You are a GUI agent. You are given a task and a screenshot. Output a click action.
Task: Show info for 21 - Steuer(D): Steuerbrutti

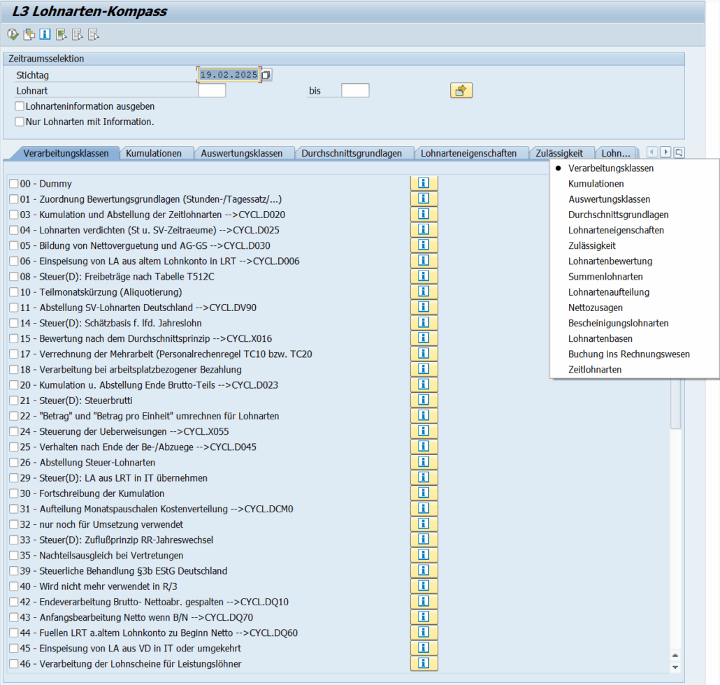424,400
